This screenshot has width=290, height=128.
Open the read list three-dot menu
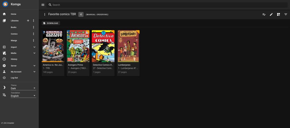tap(44, 14)
